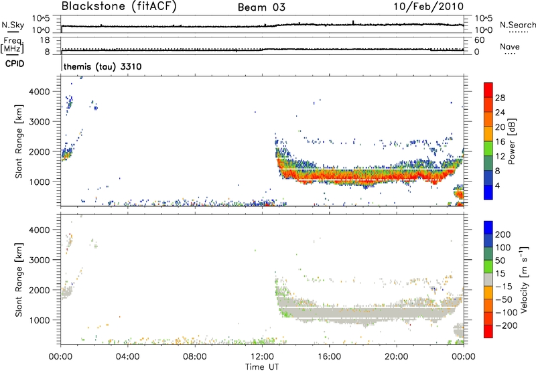Click the "Blackstone (fitACF)" plot title
The width and height of the screenshot is (536, 371).
click(119, 6)
